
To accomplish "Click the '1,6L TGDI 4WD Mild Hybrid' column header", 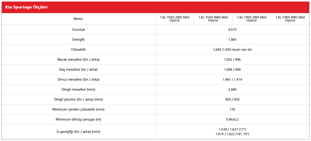I will (x=213, y=19).
